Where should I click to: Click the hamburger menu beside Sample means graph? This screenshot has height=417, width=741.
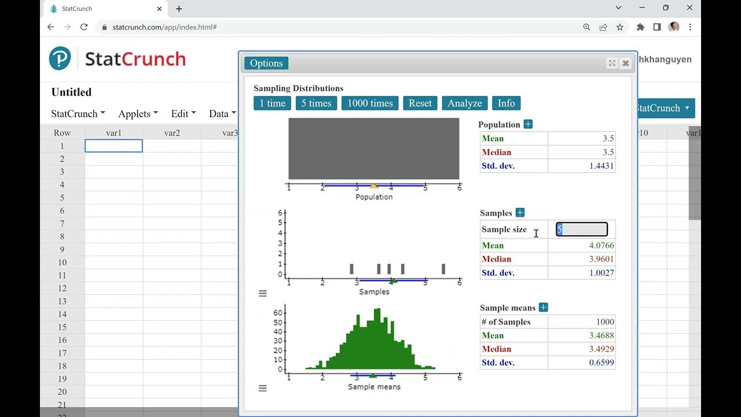click(x=263, y=388)
